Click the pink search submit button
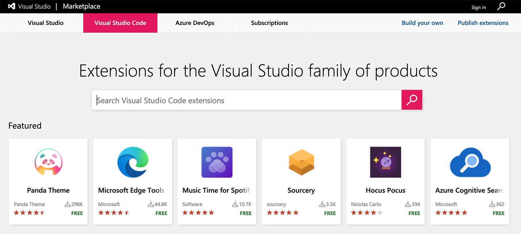This screenshot has width=521, height=234. pos(412,100)
